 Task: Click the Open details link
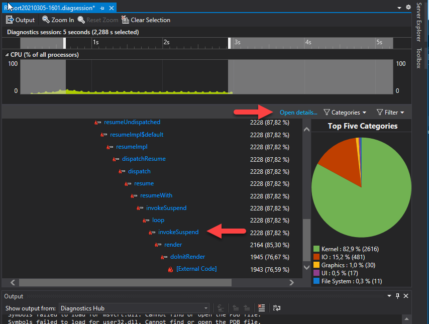click(298, 113)
